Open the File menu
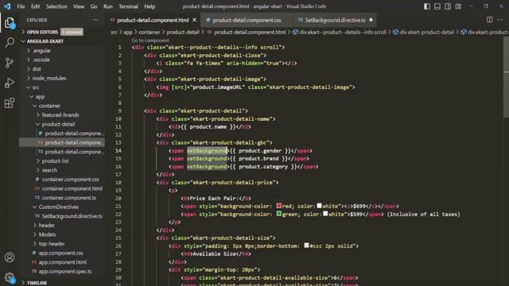The image size is (509, 286). tap(21, 6)
